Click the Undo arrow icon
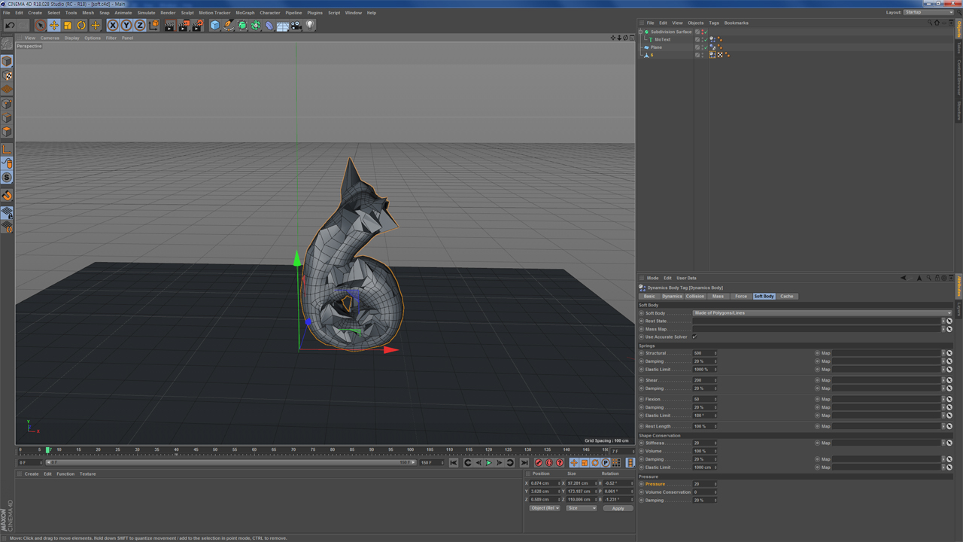963x542 pixels. pyautogui.click(x=11, y=26)
